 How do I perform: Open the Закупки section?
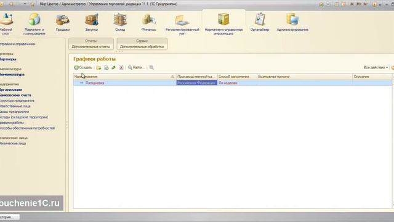(x=92, y=23)
